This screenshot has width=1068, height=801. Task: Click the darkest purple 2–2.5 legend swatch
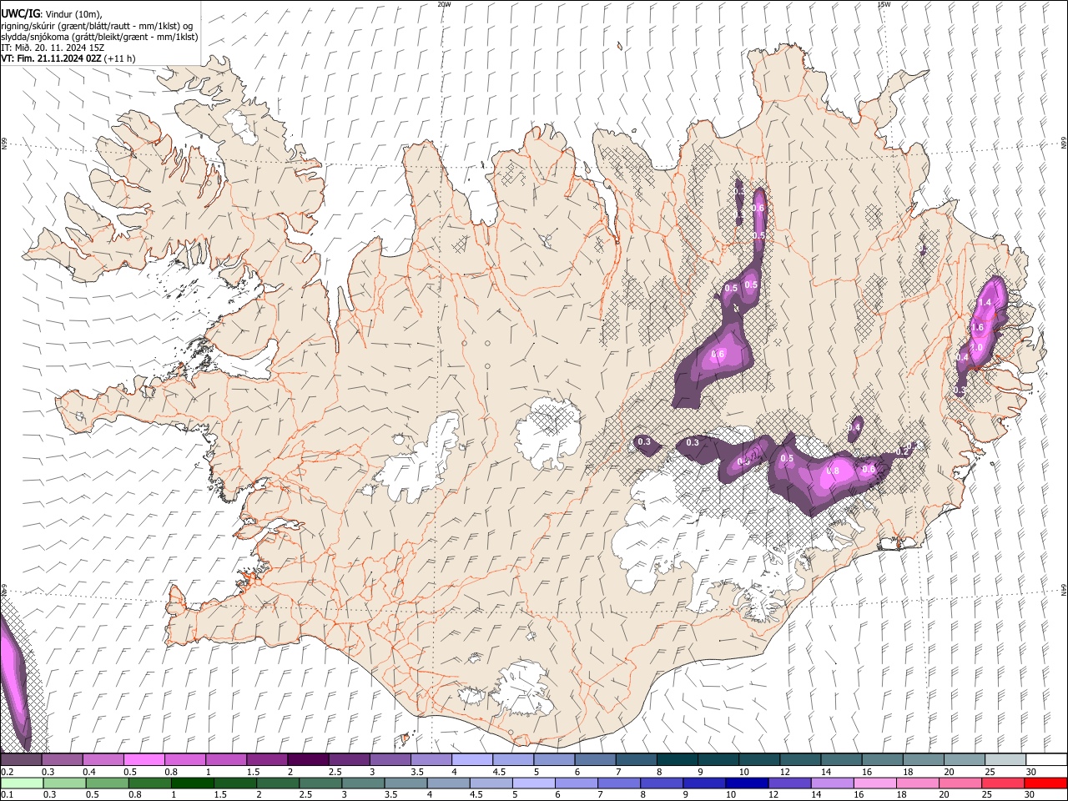[x=308, y=760]
